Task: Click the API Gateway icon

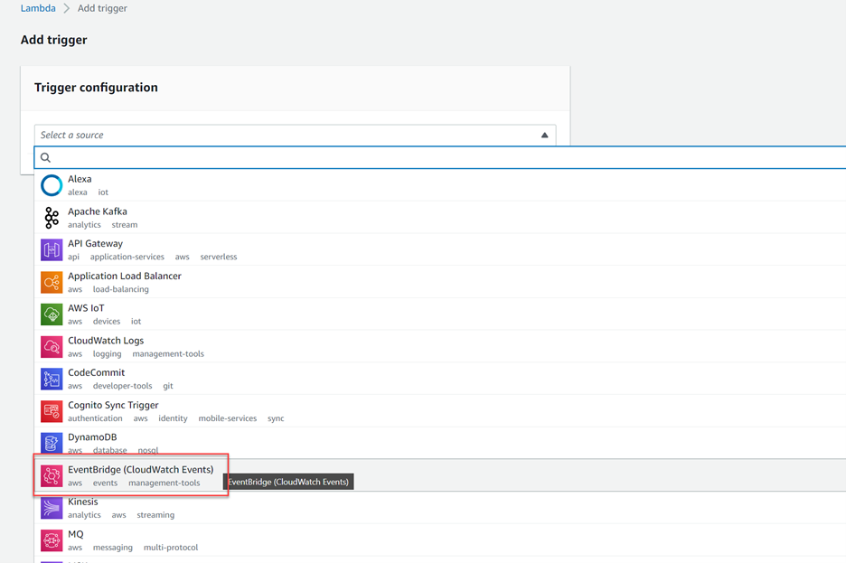Action: [52, 249]
